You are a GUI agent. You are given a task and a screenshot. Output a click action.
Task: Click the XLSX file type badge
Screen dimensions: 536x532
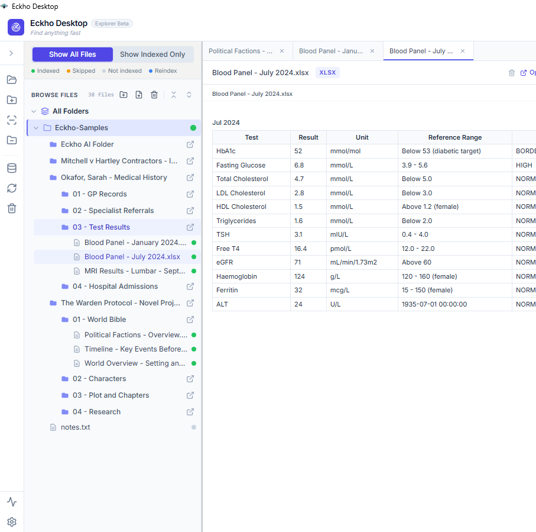coord(327,73)
